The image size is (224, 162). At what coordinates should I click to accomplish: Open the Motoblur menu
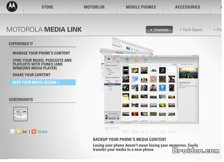(x=94, y=7)
